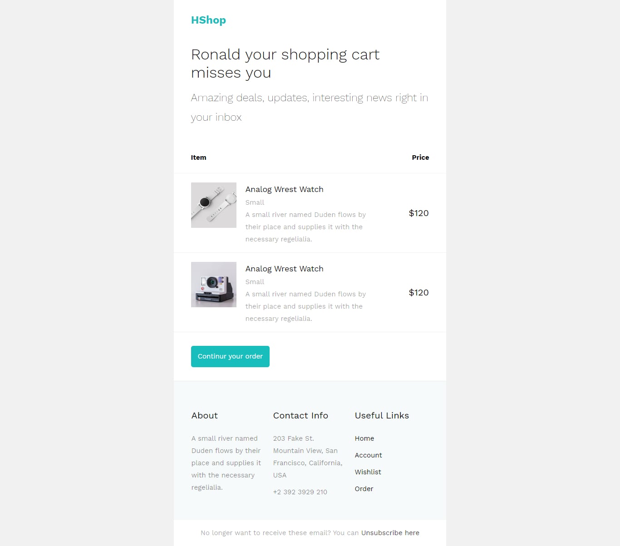Click Unsubscribe here at the bottom
The width and height of the screenshot is (620, 546).
click(x=390, y=533)
